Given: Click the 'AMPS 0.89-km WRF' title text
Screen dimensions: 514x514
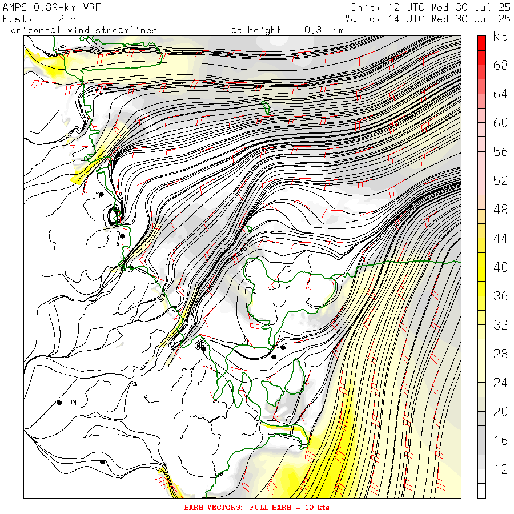Looking at the screenshot, I should (x=51, y=7).
